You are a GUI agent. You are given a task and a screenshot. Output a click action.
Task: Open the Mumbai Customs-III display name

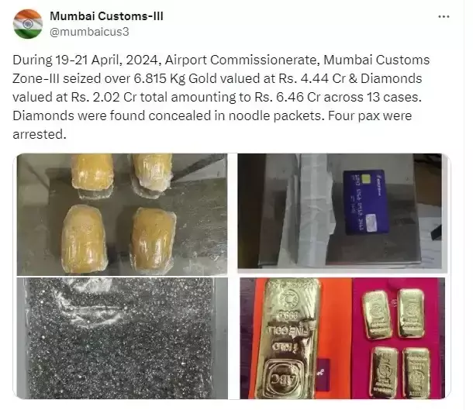pyautogui.click(x=106, y=16)
